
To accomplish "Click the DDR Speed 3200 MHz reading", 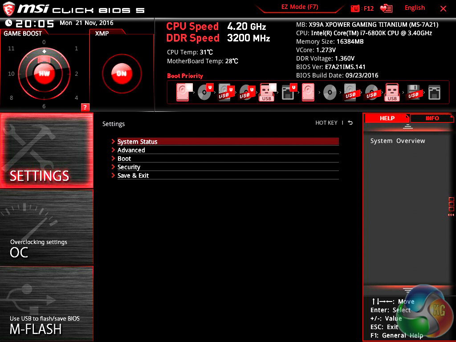I will click(x=218, y=38).
